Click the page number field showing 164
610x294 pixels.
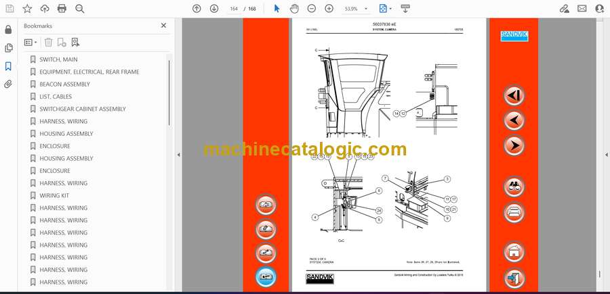(233, 9)
